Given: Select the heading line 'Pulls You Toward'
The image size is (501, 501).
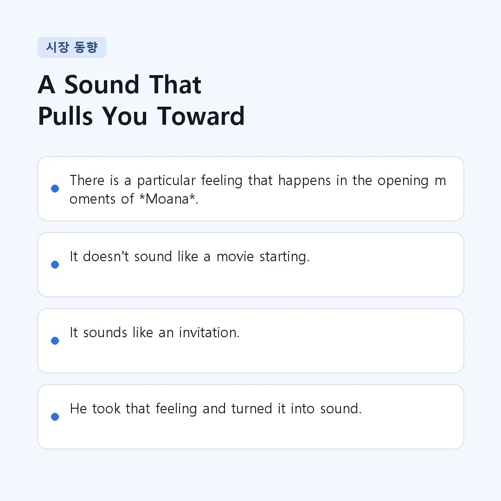Looking at the screenshot, I should [141, 116].
